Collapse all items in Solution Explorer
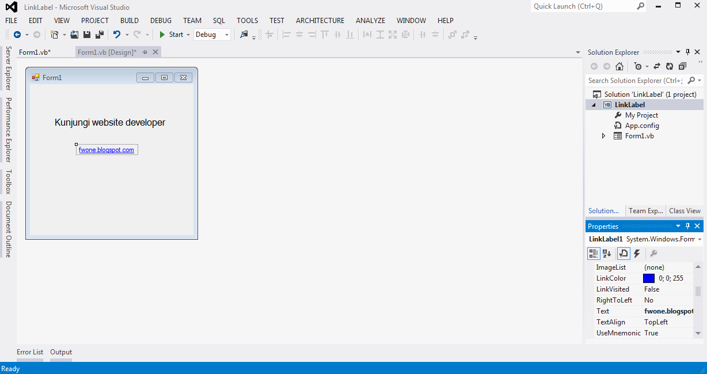The width and height of the screenshot is (707, 374). [x=682, y=66]
